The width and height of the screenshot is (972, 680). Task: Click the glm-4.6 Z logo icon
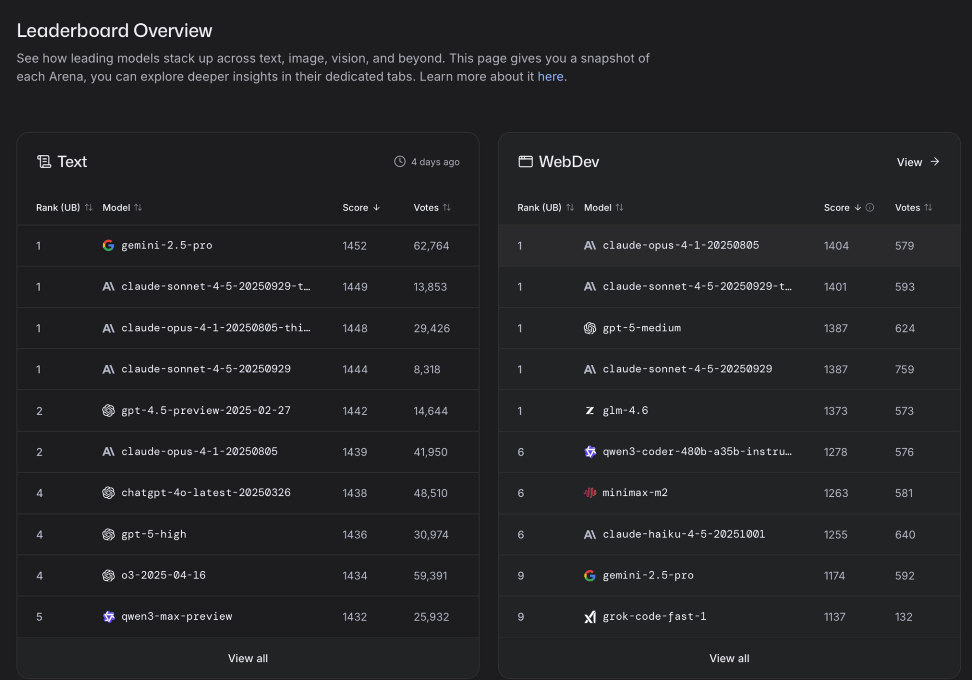tap(590, 410)
